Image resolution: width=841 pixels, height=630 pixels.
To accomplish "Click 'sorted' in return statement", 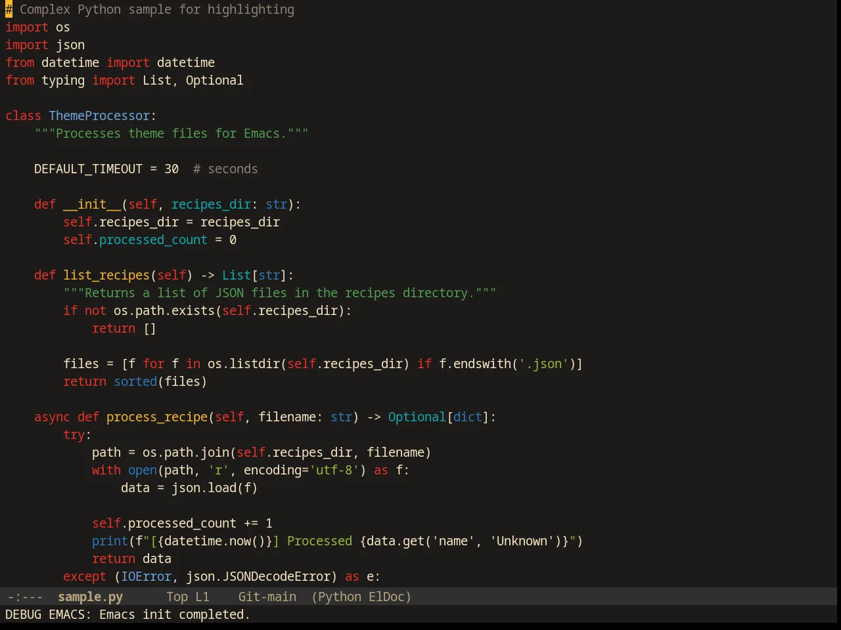I will (135, 381).
